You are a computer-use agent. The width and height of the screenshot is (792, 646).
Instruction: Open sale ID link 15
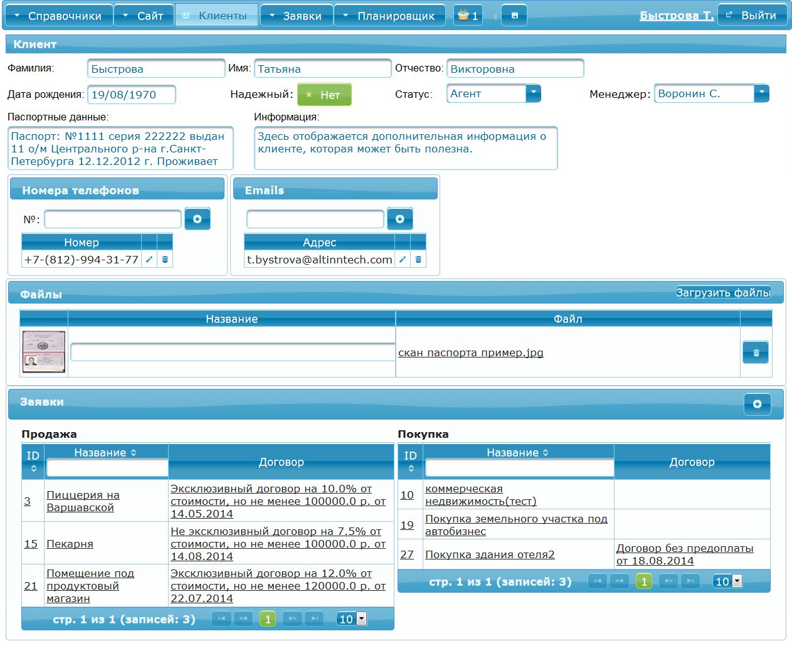click(31, 543)
